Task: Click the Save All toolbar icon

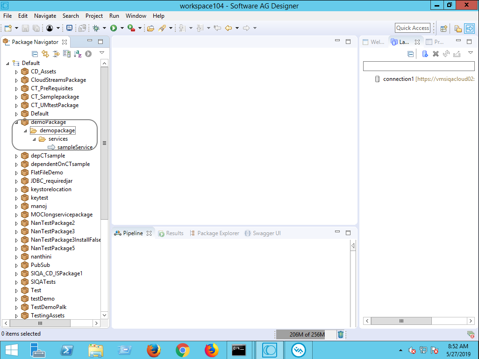Action: click(x=36, y=28)
